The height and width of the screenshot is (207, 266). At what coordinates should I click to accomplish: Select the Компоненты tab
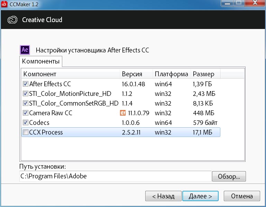pyautogui.click(x=41, y=61)
